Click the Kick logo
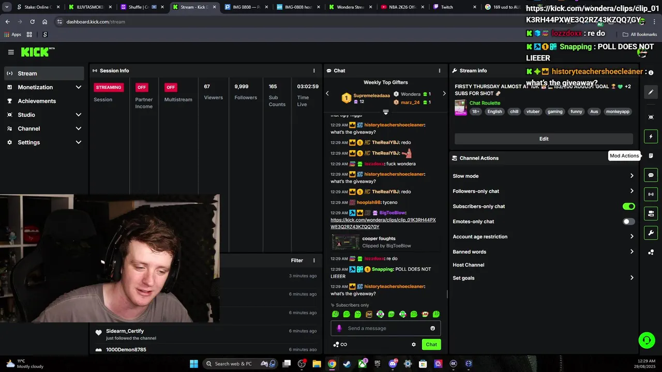The width and height of the screenshot is (662, 372). [37, 52]
